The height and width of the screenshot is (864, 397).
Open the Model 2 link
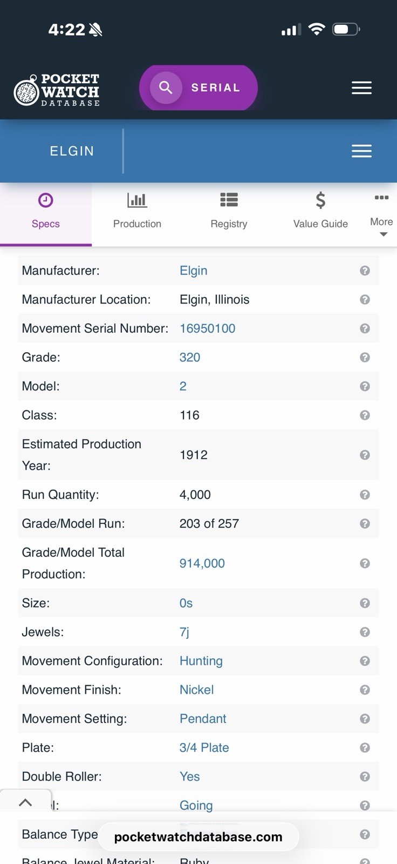point(183,386)
